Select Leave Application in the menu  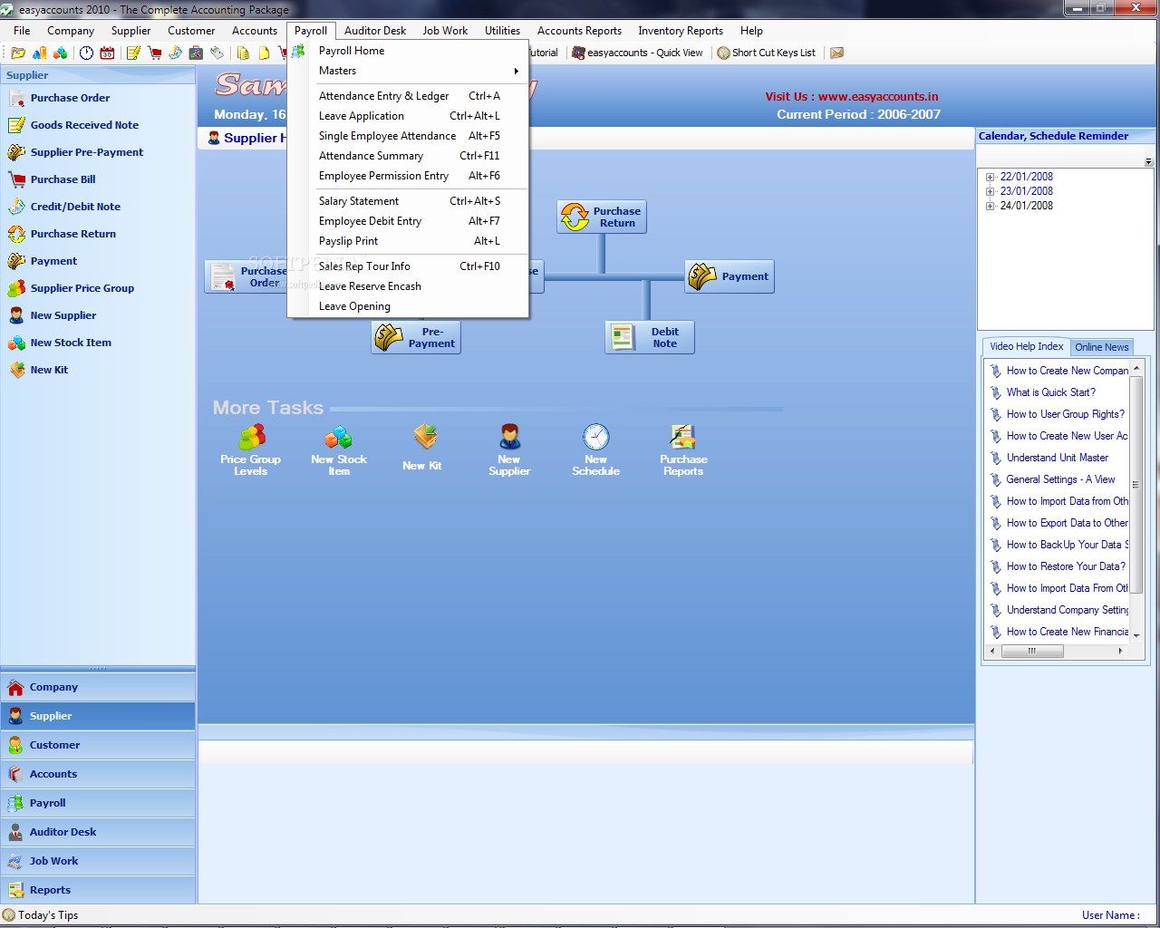(x=408, y=116)
